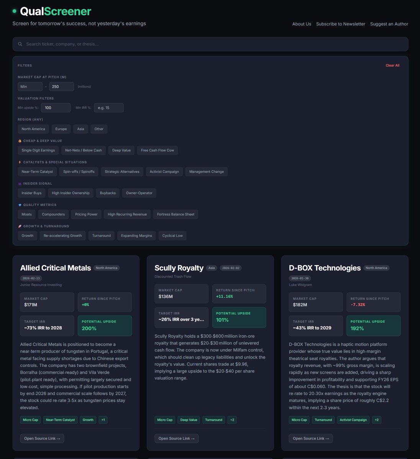420x459 pixels.
Task: Select Pricing Power filter
Action: [86, 214]
